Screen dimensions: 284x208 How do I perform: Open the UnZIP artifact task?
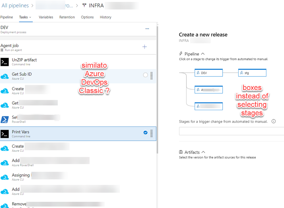(24, 60)
